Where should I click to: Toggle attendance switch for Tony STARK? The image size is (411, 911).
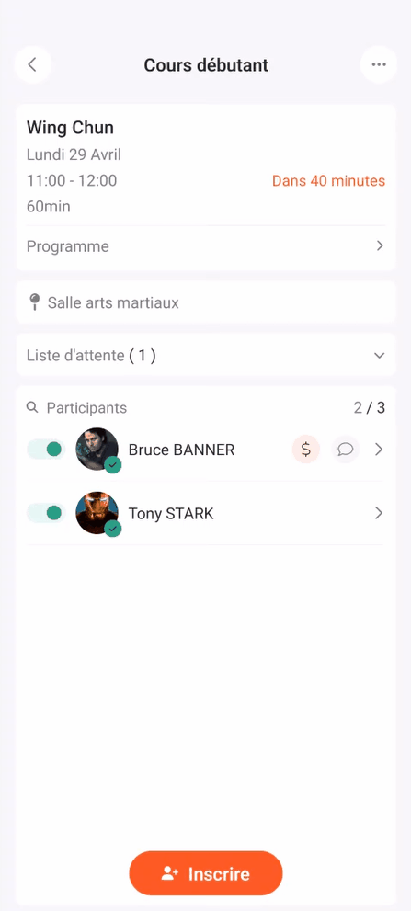(x=46, y=513)
